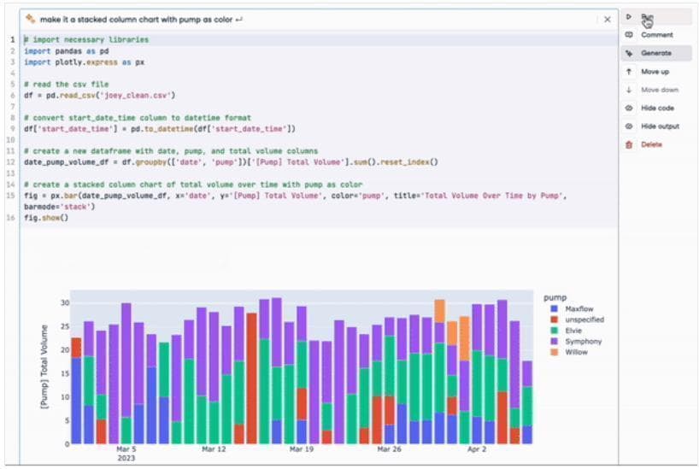699x469 pixels.
Task: Click the Mar 12 x-axis tick label
Action: (214, 449)
